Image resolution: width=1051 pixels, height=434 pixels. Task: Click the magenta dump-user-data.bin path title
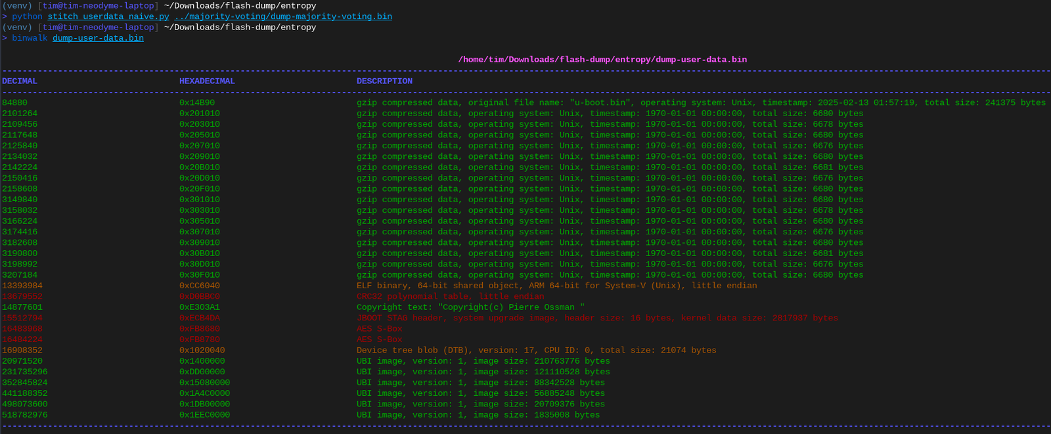(602, 59)
